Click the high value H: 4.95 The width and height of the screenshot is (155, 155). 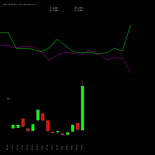[x=78, y=8]
